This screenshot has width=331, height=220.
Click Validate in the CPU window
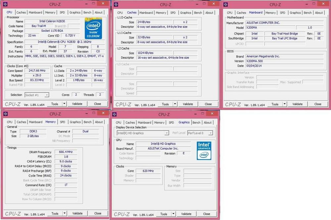point(77,104)
